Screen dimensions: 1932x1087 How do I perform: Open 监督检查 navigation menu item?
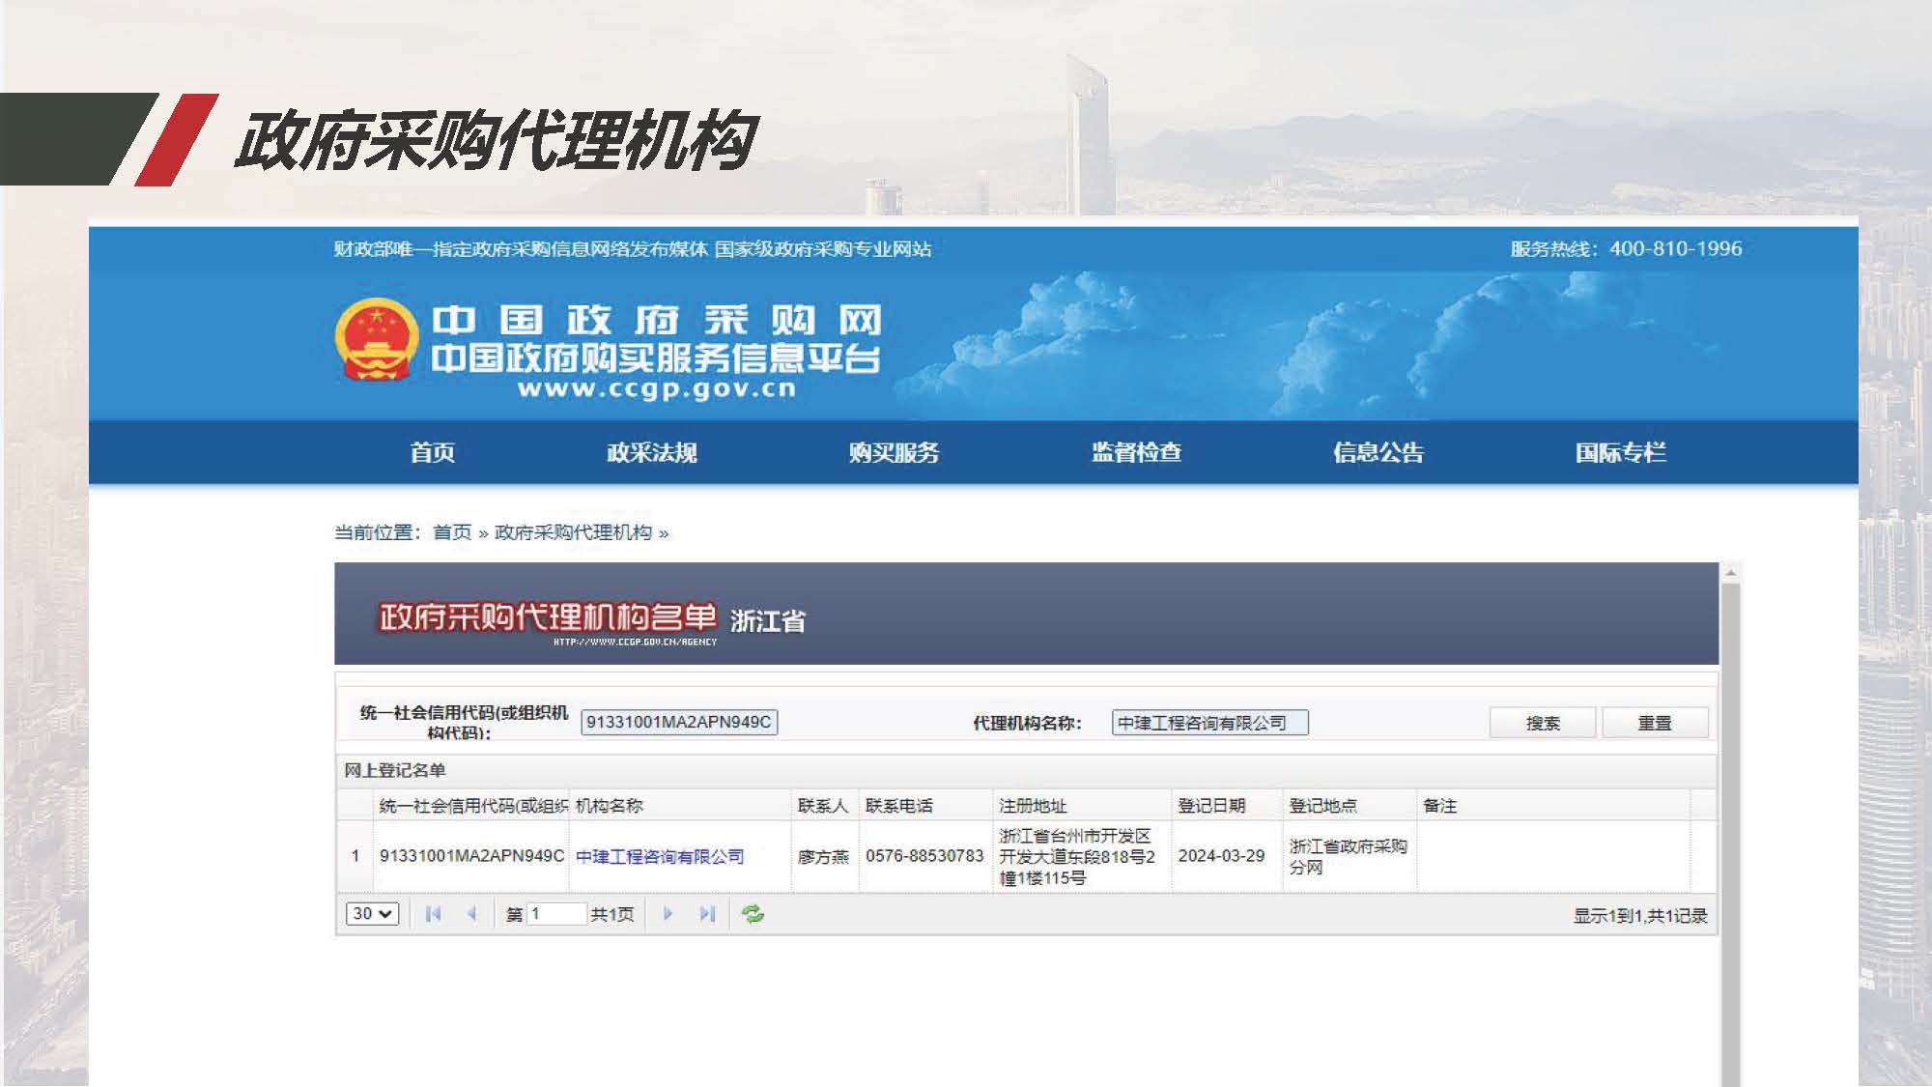pyautogui.click(x=1136, y=452)
